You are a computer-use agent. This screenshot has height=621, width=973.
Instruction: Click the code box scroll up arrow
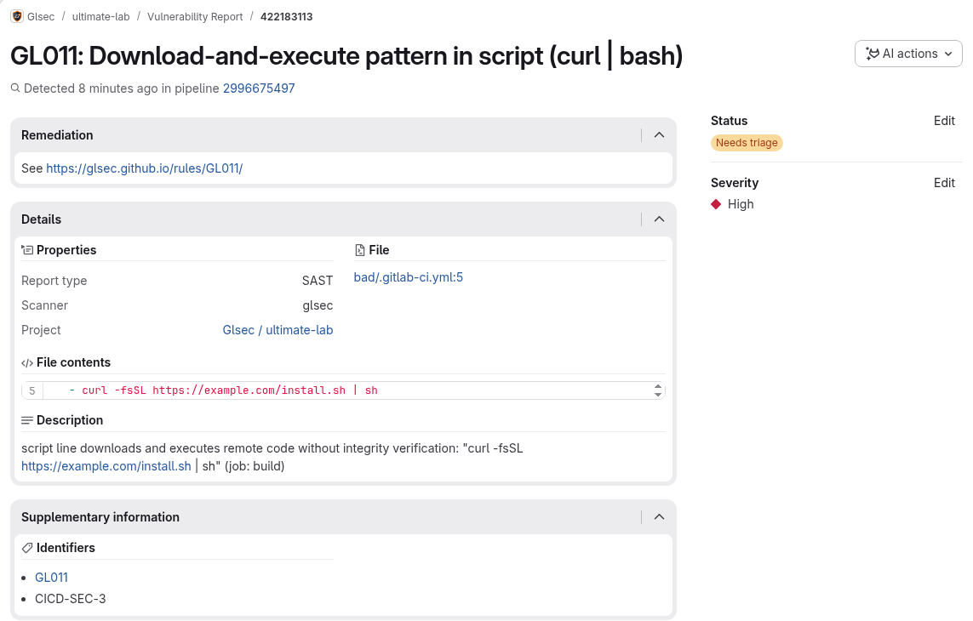(x=658, y=386)
